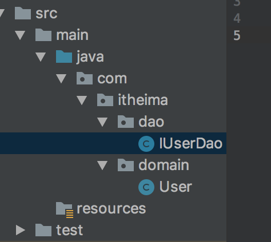Click the main folder icon
The image size is (271, 242).
(x=43, y=35)
